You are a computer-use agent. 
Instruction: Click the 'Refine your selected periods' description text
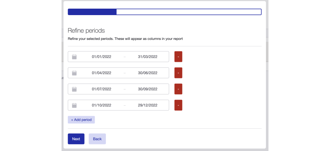coord(125,39)
